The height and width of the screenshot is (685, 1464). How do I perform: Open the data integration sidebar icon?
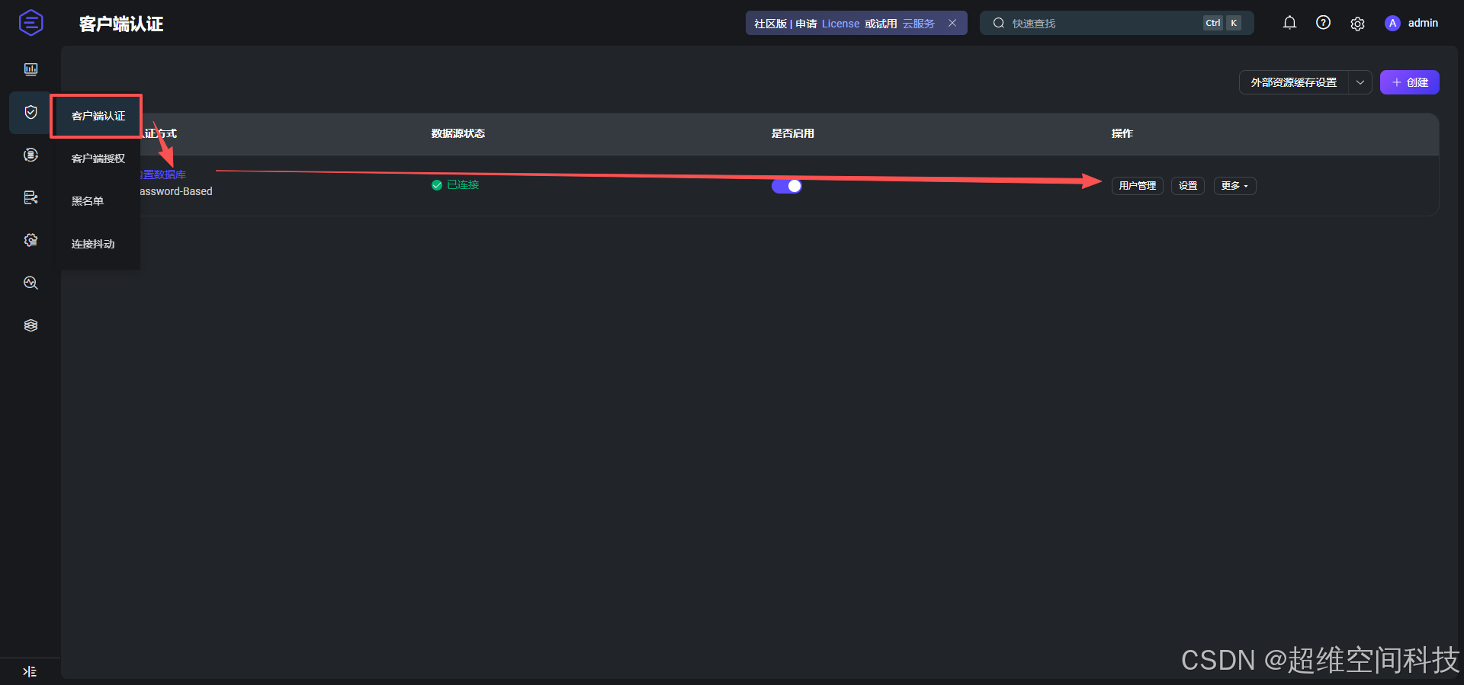coord(30,155)
